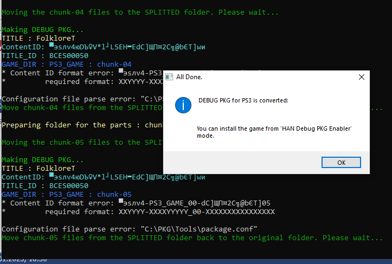Click the 'GAME_DIR : PS3_GAME : chunk-05' line
The image size is (392, 264).
pos(67,194)
